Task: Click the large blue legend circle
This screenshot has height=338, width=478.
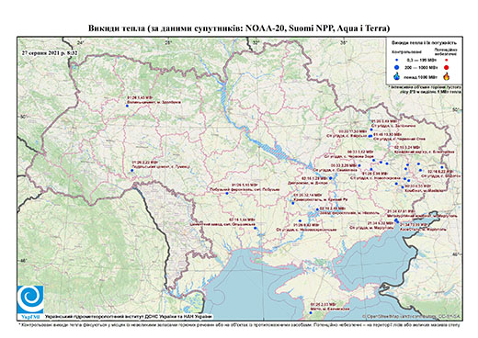Action: (397, 67)
